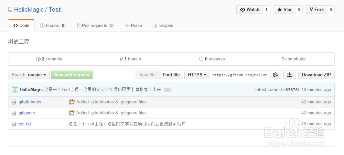Click the Download ZIP button
Screen dimensions: 344x155
(x=316, y=75)
